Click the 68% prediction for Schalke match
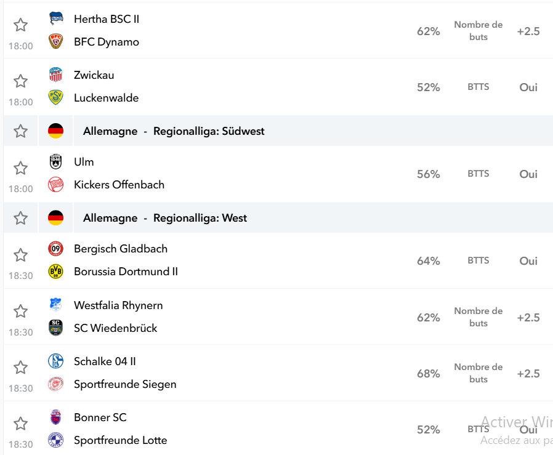553x455 pixels. pyautogui.click(x=429, y=374)
